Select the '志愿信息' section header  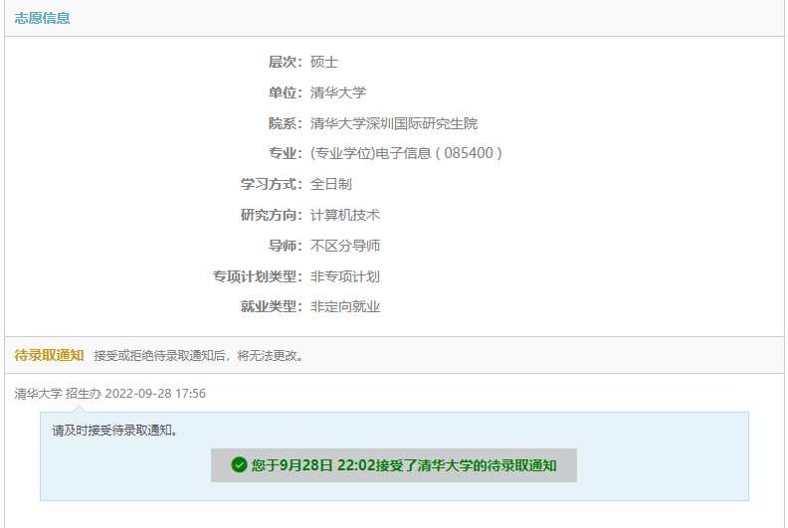click(42, 18)
